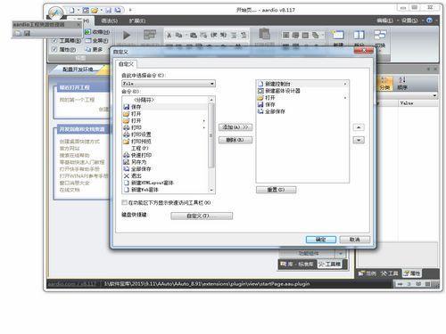Open the File category dropdown
Screen dimensions: 446x334
click(169, 84)
